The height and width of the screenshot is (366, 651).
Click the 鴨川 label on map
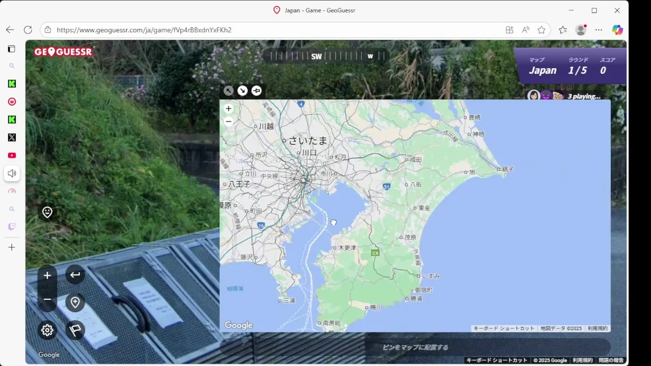click(x=376, y=308)
